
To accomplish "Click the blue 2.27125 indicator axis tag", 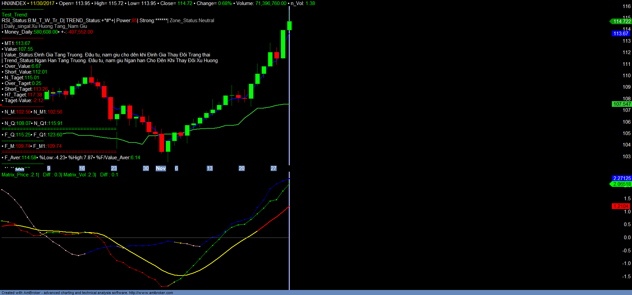I will click(x=622, y=178).
